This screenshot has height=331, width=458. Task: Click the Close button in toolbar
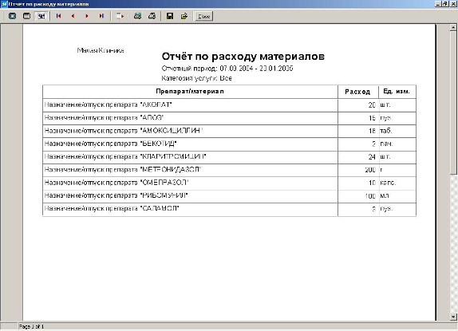point(203,16)
